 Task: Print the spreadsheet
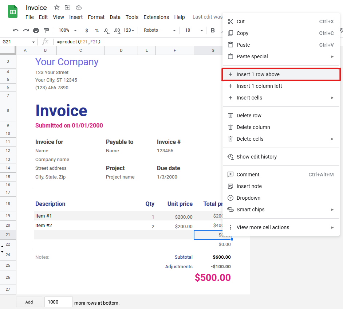(36, 30)
